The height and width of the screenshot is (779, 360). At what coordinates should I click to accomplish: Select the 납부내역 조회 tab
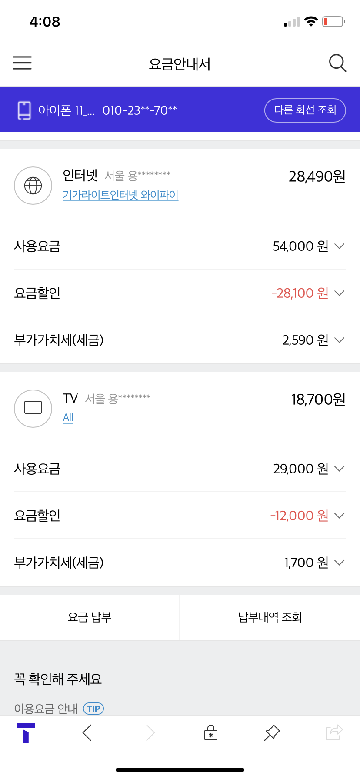270,617
